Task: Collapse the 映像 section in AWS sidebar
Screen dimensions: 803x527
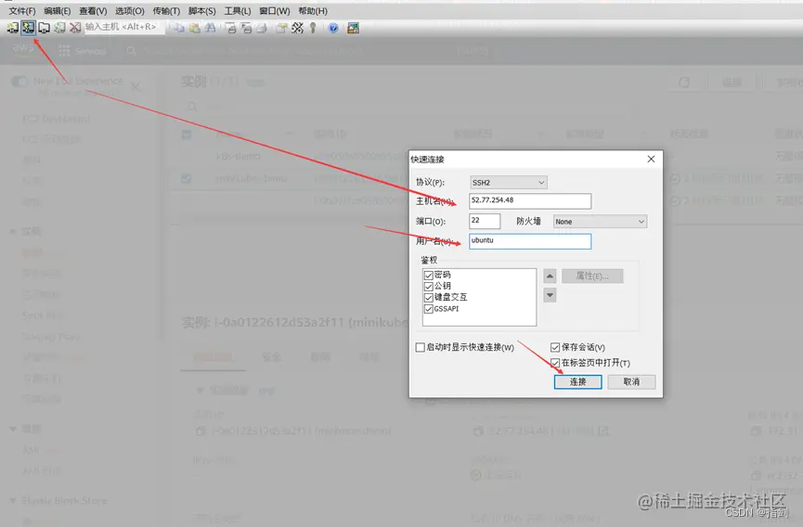Action: point(13,430)
